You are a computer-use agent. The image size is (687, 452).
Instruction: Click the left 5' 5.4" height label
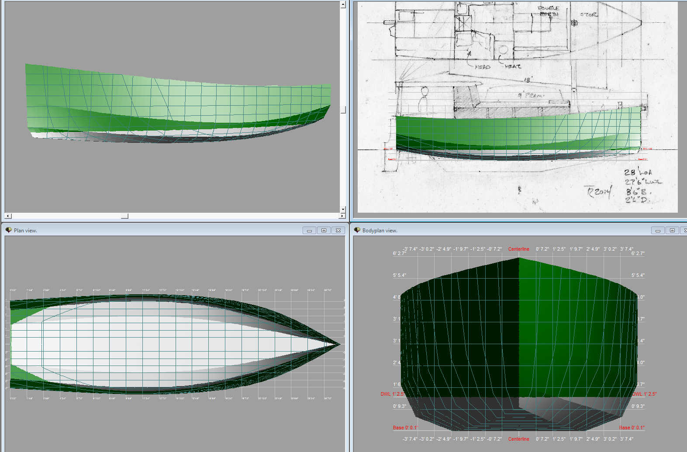(399, 275)
